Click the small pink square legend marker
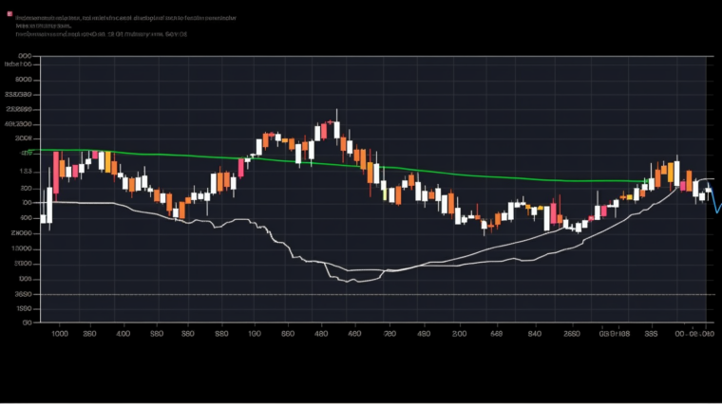 point(8,17)
